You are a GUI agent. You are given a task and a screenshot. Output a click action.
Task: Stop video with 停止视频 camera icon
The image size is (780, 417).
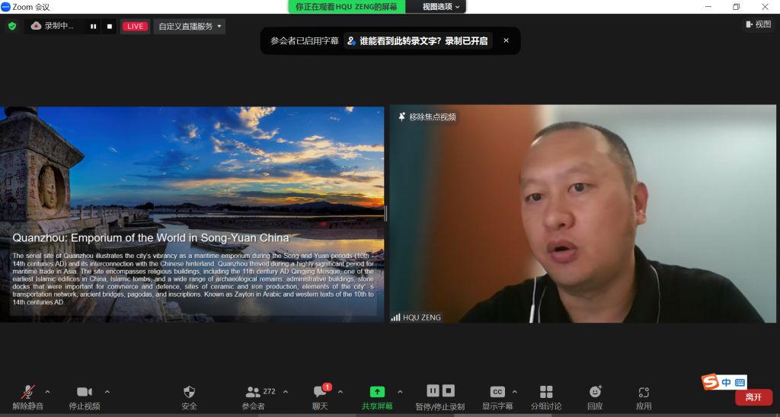pos(85,393)
